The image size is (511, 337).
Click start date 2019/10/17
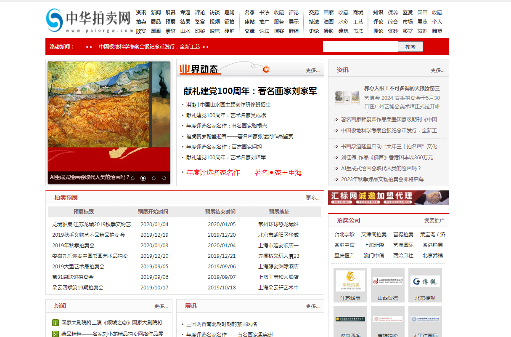click(x=154, y=288)
